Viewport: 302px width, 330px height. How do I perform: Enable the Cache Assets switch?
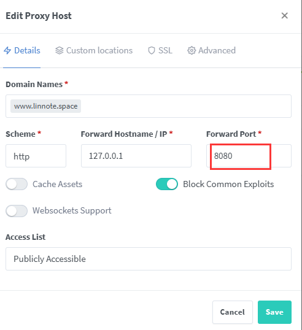[x=17, y=184]
